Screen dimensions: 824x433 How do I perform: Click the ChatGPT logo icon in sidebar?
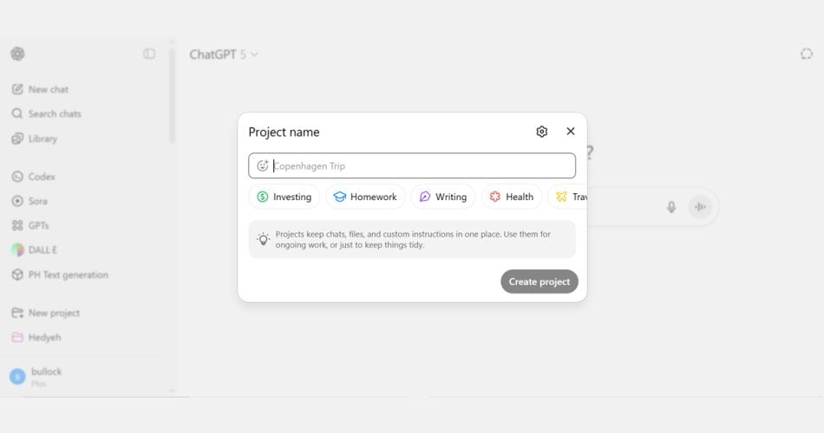(17, 54)
